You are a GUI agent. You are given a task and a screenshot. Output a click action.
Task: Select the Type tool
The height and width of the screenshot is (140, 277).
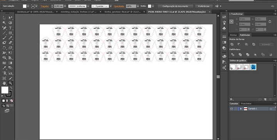pyautogui.click(x=10, y=28)
